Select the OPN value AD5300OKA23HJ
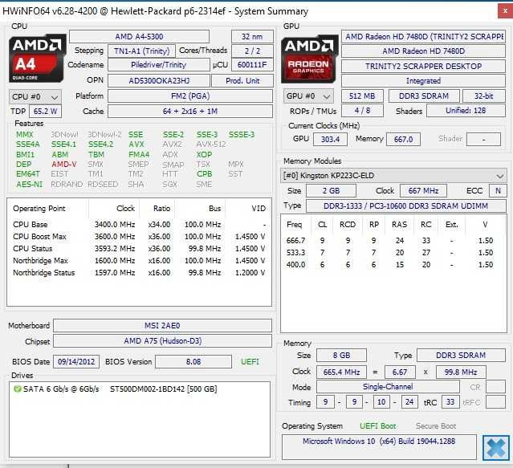 (x=159, y=80)
